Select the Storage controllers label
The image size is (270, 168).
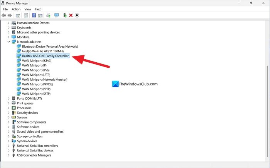(30, 136)
